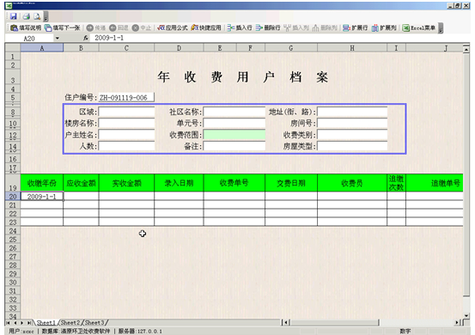475x335 pixels.
Task: Click 插入行 insert row icon
Action: click(240, 27)
